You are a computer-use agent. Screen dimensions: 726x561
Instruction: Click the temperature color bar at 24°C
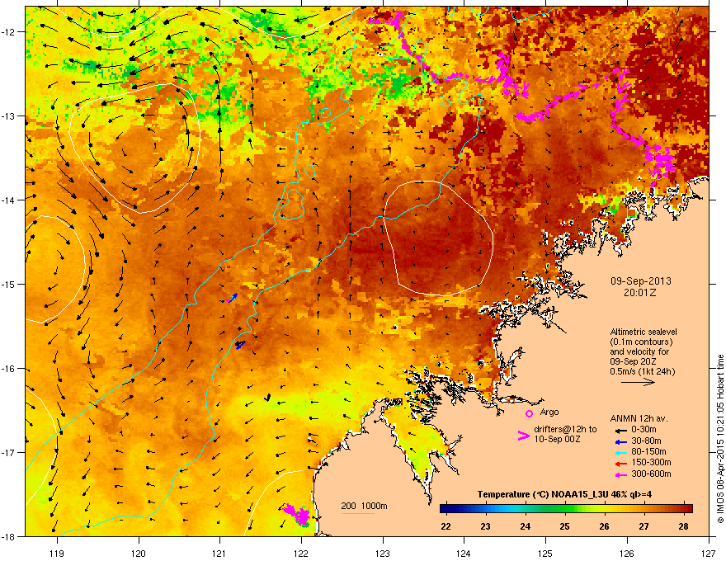[x=525, y=508]
